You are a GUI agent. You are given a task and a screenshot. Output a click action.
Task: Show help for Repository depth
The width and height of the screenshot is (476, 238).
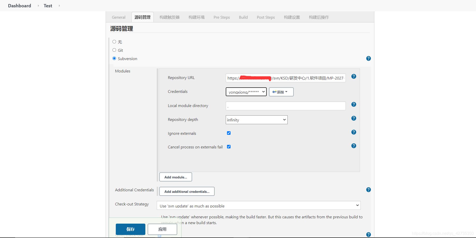(354, 118)
